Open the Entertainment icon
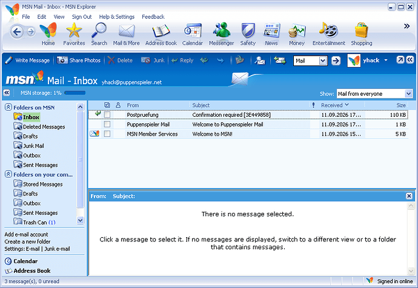This screenshot has height=288, width=418. (x=329, y=30)
